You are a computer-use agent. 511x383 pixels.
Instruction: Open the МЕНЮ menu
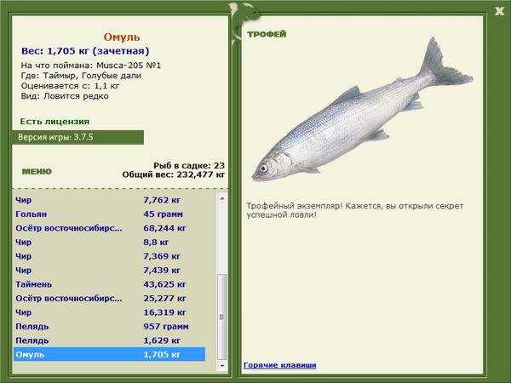click(37, 172)
